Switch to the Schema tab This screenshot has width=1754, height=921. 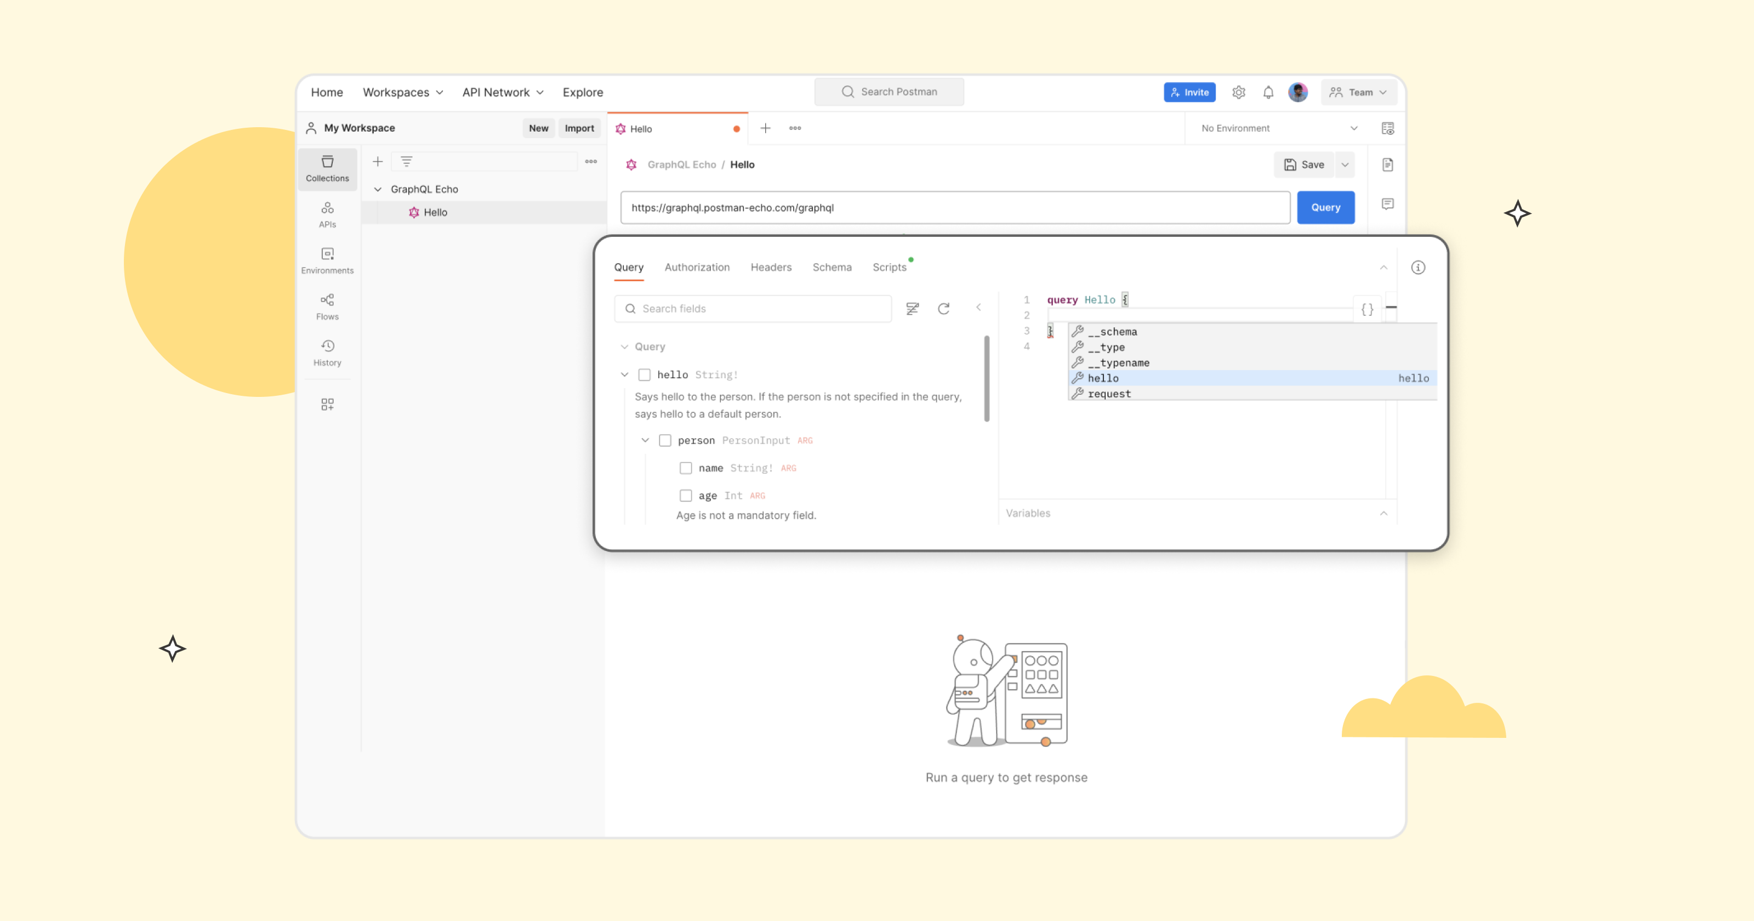(x=832, y=267)
